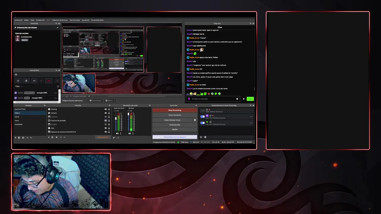Pause the Activity feed
This screenshot has width=381, height=214.
[18, 81]
